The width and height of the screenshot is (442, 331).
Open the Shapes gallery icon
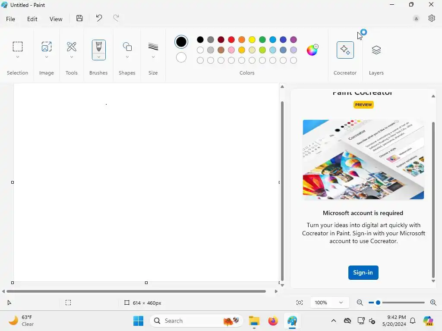pos(127,47)
